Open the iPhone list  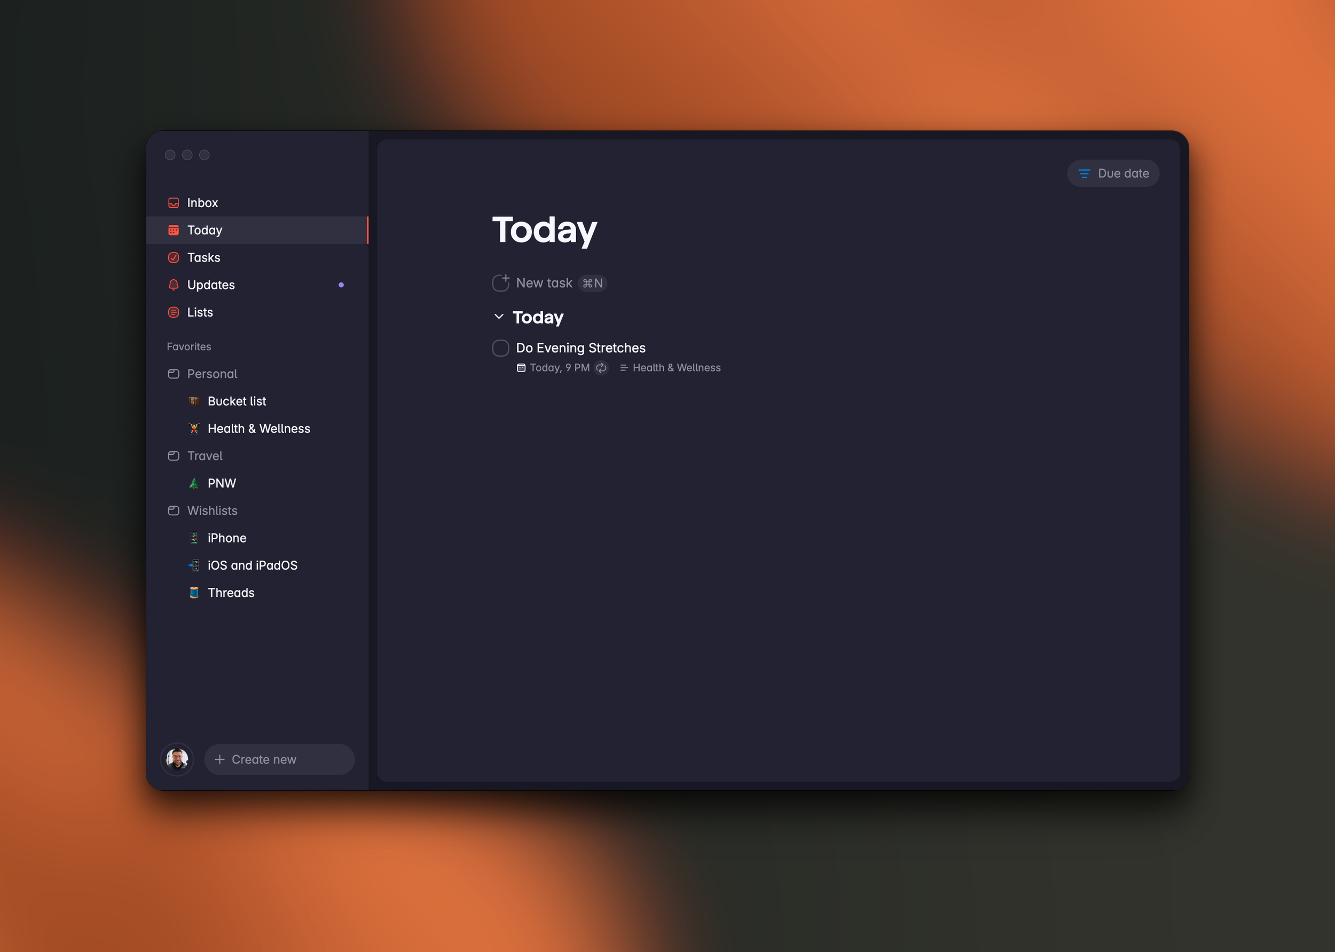257,538
